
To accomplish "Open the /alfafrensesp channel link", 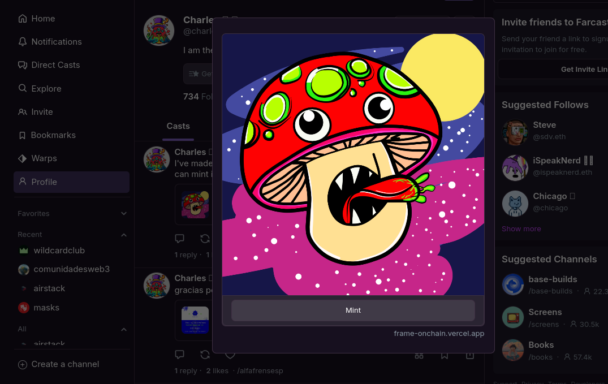I will pos(260,371).
